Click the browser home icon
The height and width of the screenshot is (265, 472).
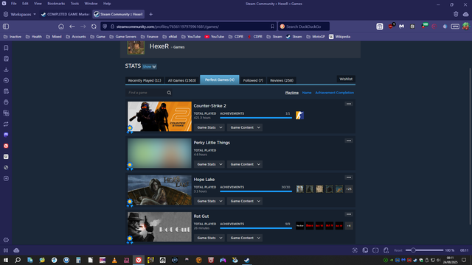(61, 26)
